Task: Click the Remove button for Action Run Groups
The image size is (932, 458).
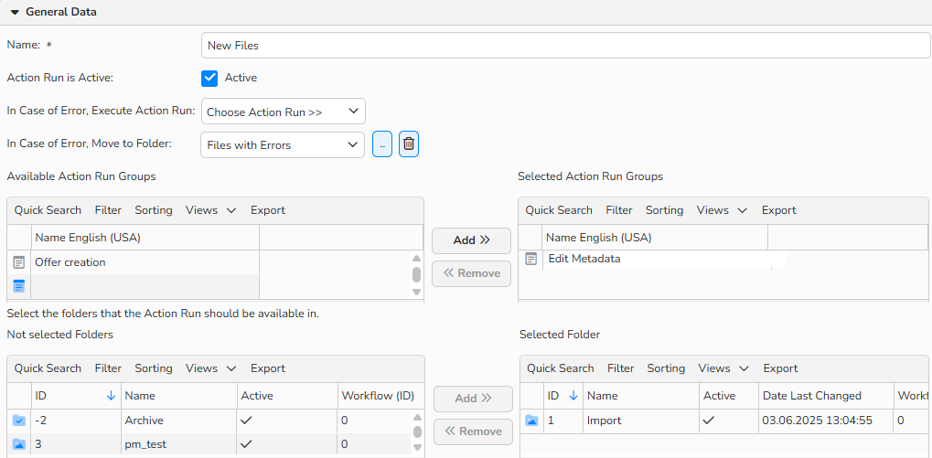Action: pyautogui.click(x=471, y=274)
